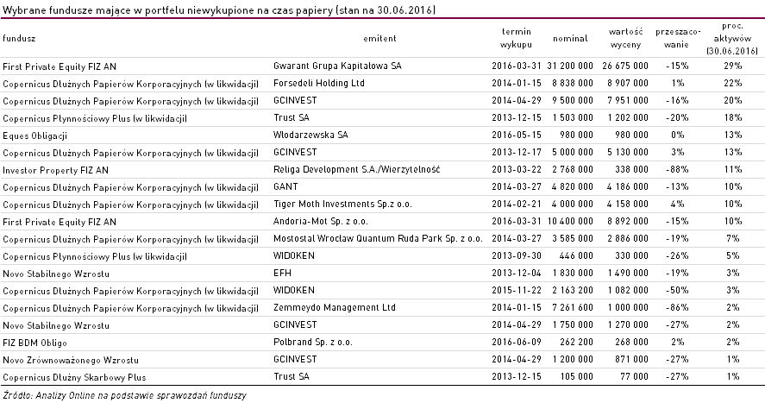Click redemption date '2016-06-09'

click(517, 342)
